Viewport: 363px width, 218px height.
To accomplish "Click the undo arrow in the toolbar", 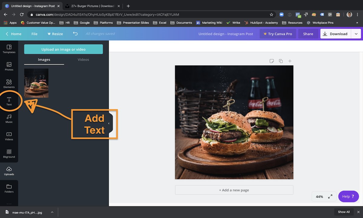I will point(75,34).
